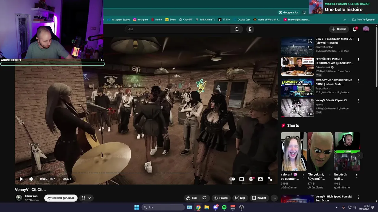Viewport: 378px width, 212px height.
Task: Open options for "Gerçek mi, Rüya mı?" short
Action: tap(330, 176)
